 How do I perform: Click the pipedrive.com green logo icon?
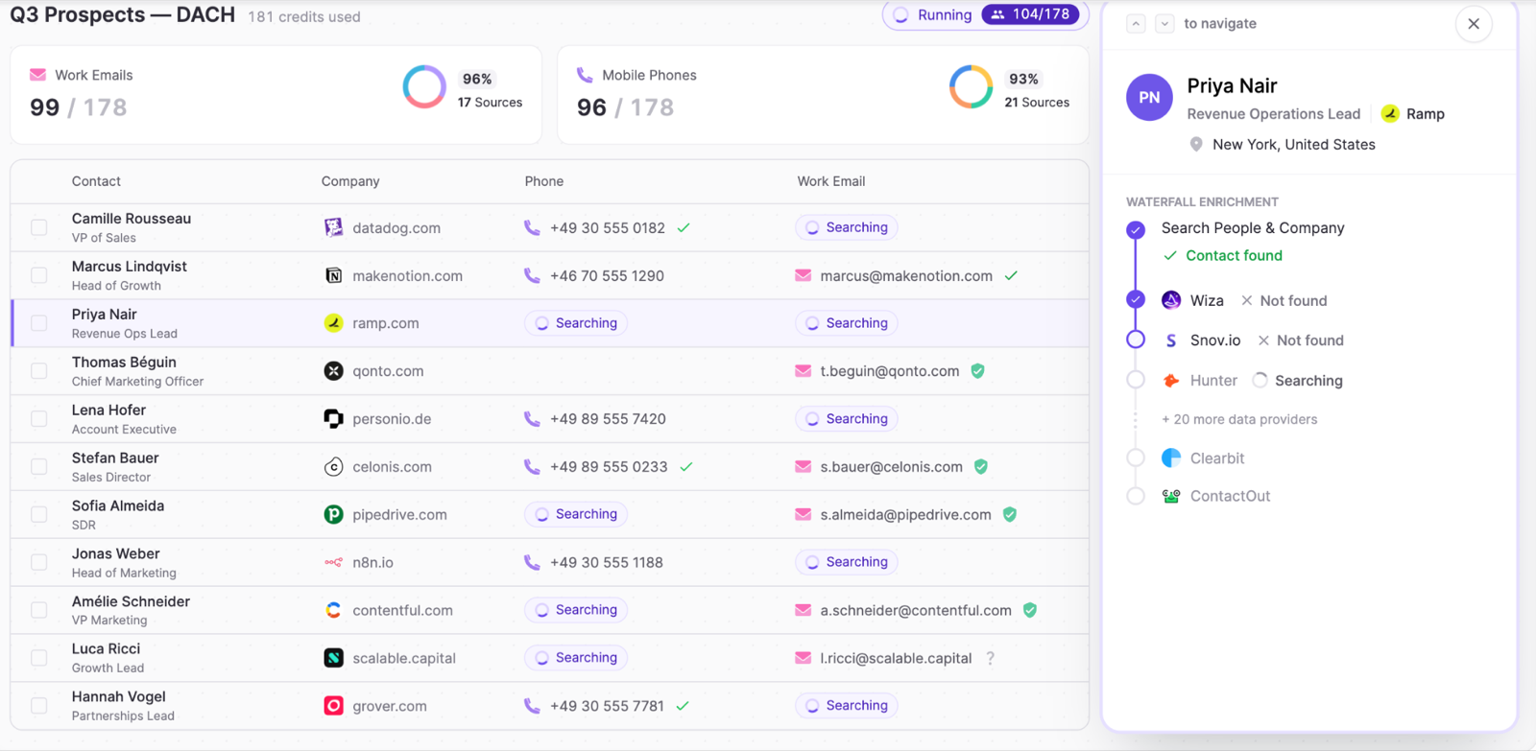click(333, 515)
